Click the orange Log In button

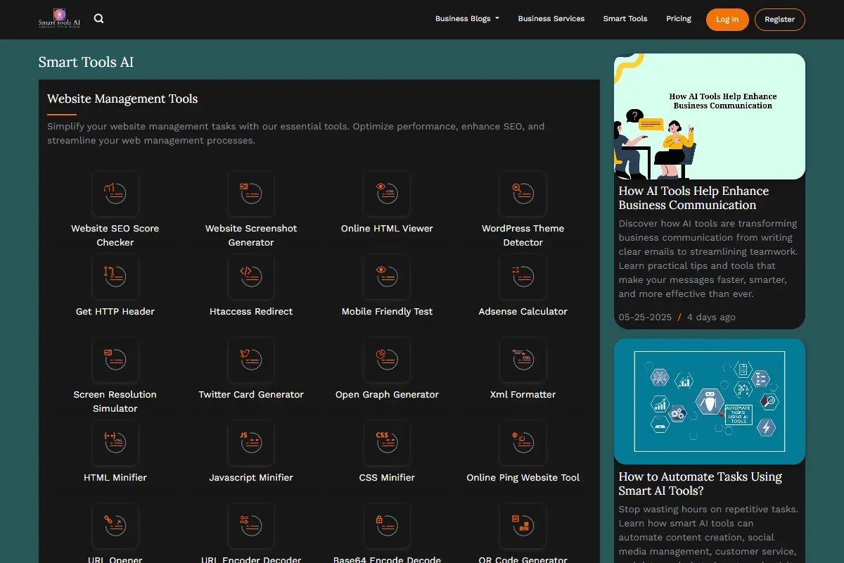tap(727, 20)
